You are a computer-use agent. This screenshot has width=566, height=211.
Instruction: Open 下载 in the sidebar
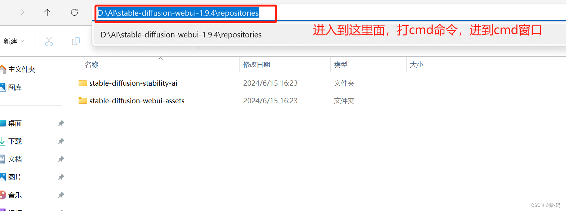point(15,141)
